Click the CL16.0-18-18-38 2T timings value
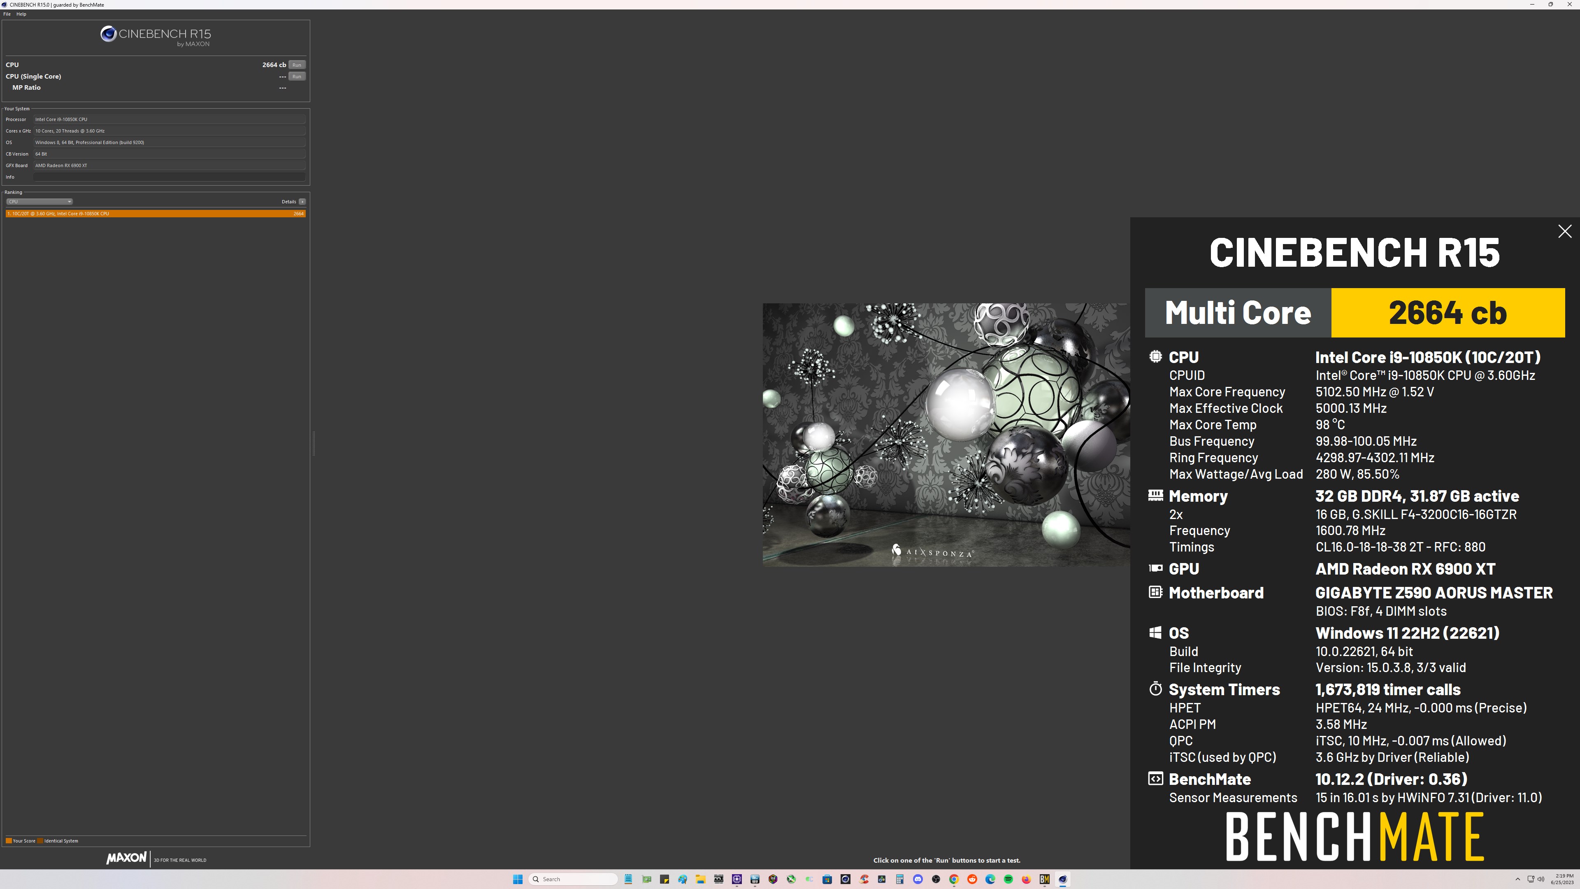This screenshot has width=1580, height=889. pos(1400,547)
